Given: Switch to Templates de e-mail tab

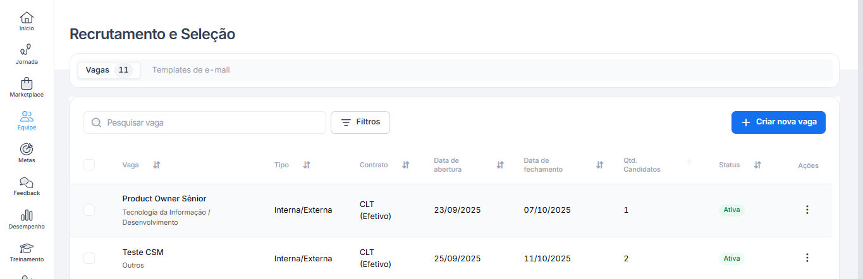Looking at the screenshot, I should 191,70.
